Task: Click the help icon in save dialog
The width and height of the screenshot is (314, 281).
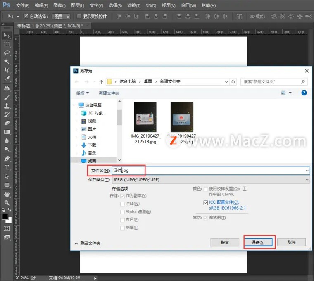Action: pos(304,93)
